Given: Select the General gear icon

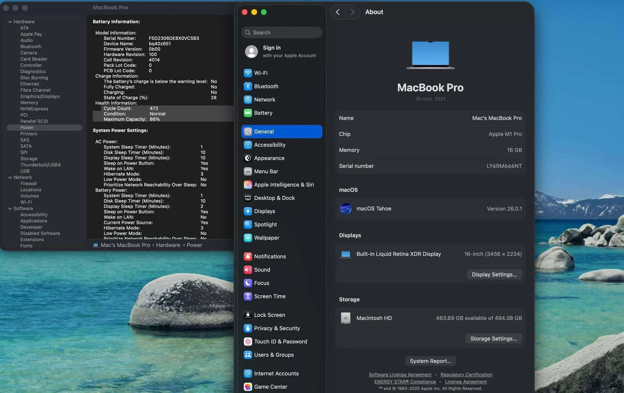Looking at the screenshot, I should pos(248,131).
